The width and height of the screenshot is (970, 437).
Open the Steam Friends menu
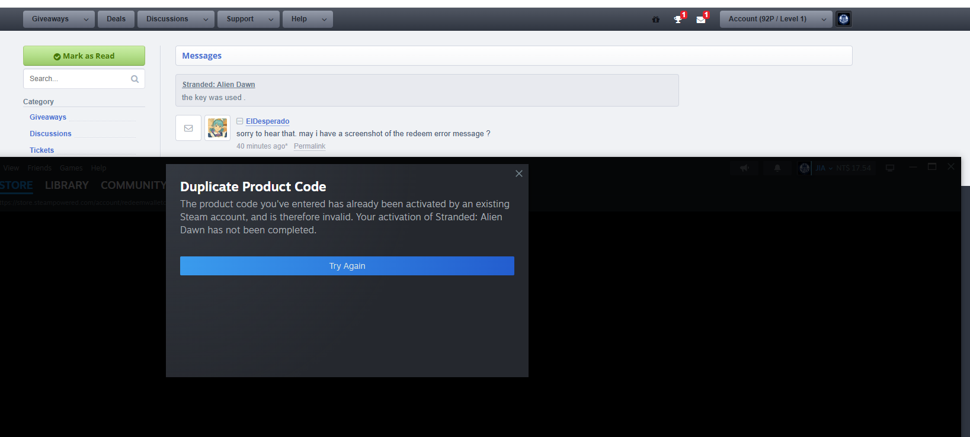pos(40,168)
